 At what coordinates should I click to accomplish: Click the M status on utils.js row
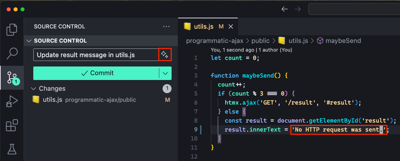click(x=168, y=100)
